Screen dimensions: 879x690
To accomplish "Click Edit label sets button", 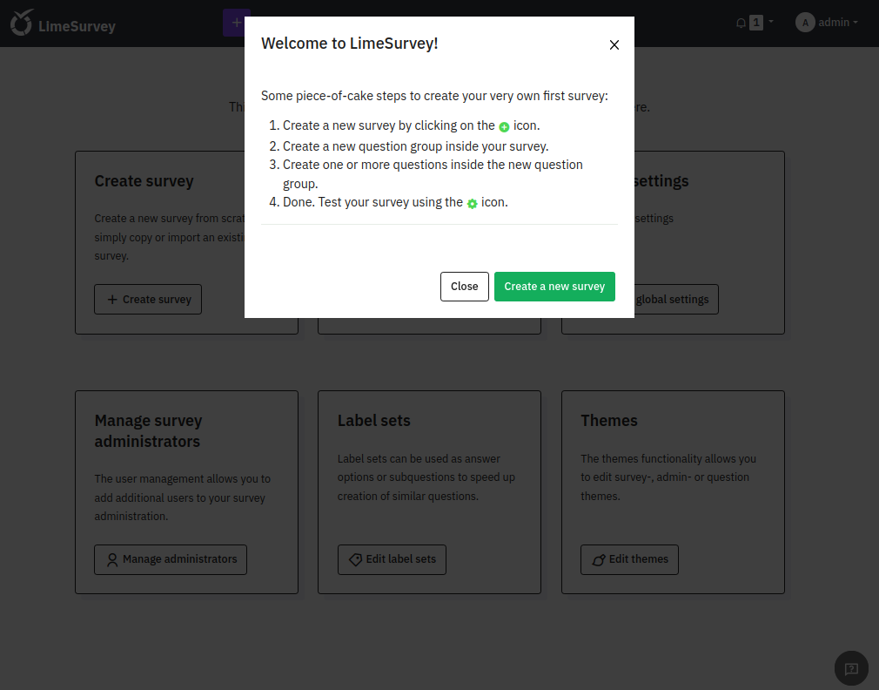I will (x=392, y=560).
